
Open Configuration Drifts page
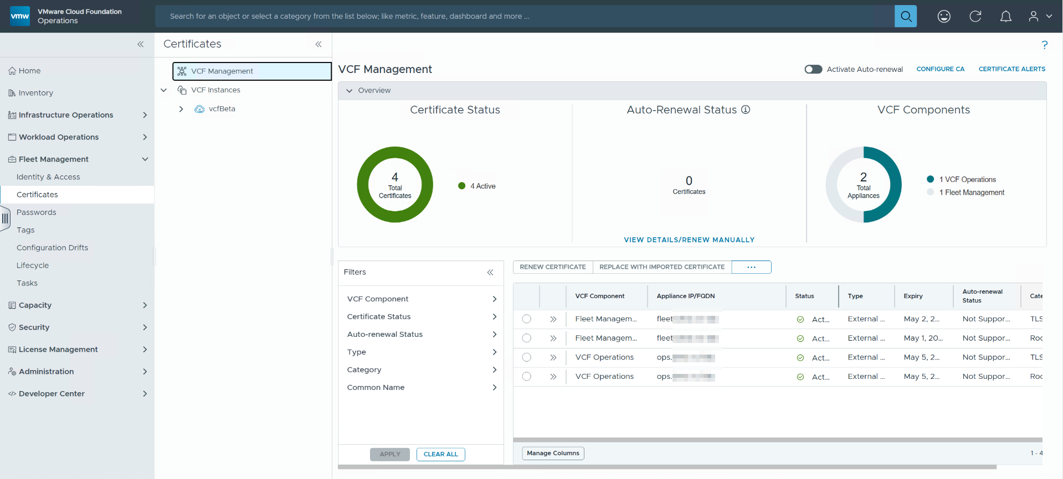52,248
